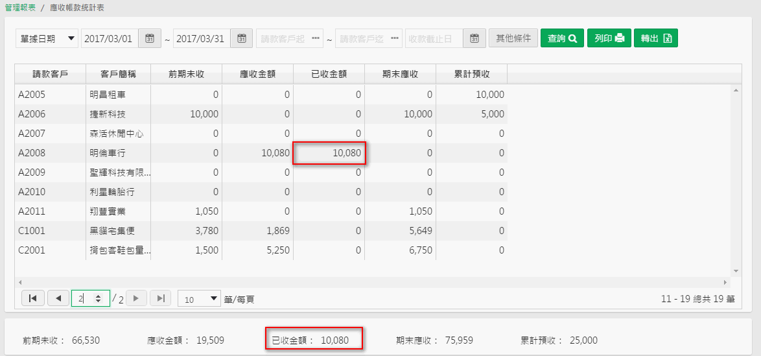Go to the last page
Screen dimensions: 761x356
[160, 298]
